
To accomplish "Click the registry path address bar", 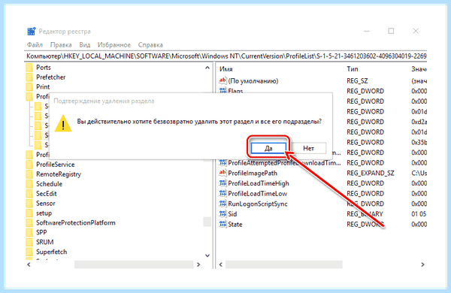I will pos(226,56).
